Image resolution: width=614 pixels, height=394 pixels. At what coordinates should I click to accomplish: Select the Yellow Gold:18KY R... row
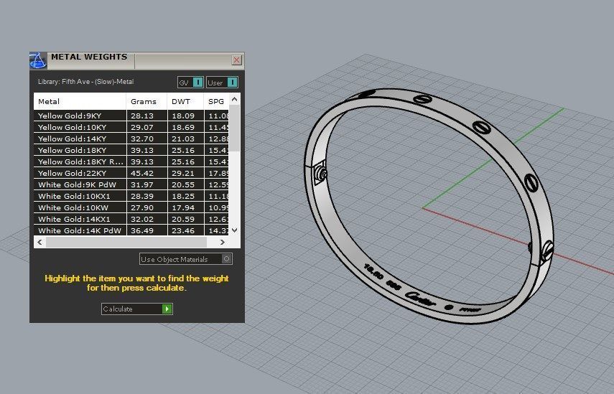pos(131,161)
